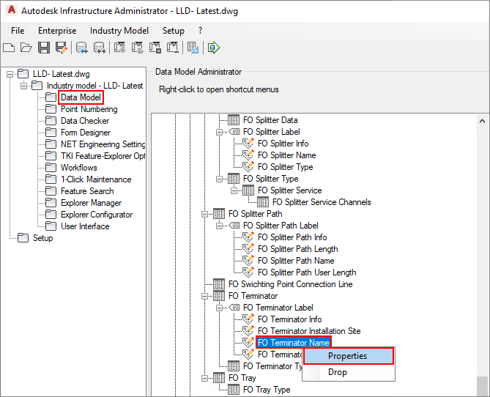Collapse the FO Splitter Service node

coord(234,190)
